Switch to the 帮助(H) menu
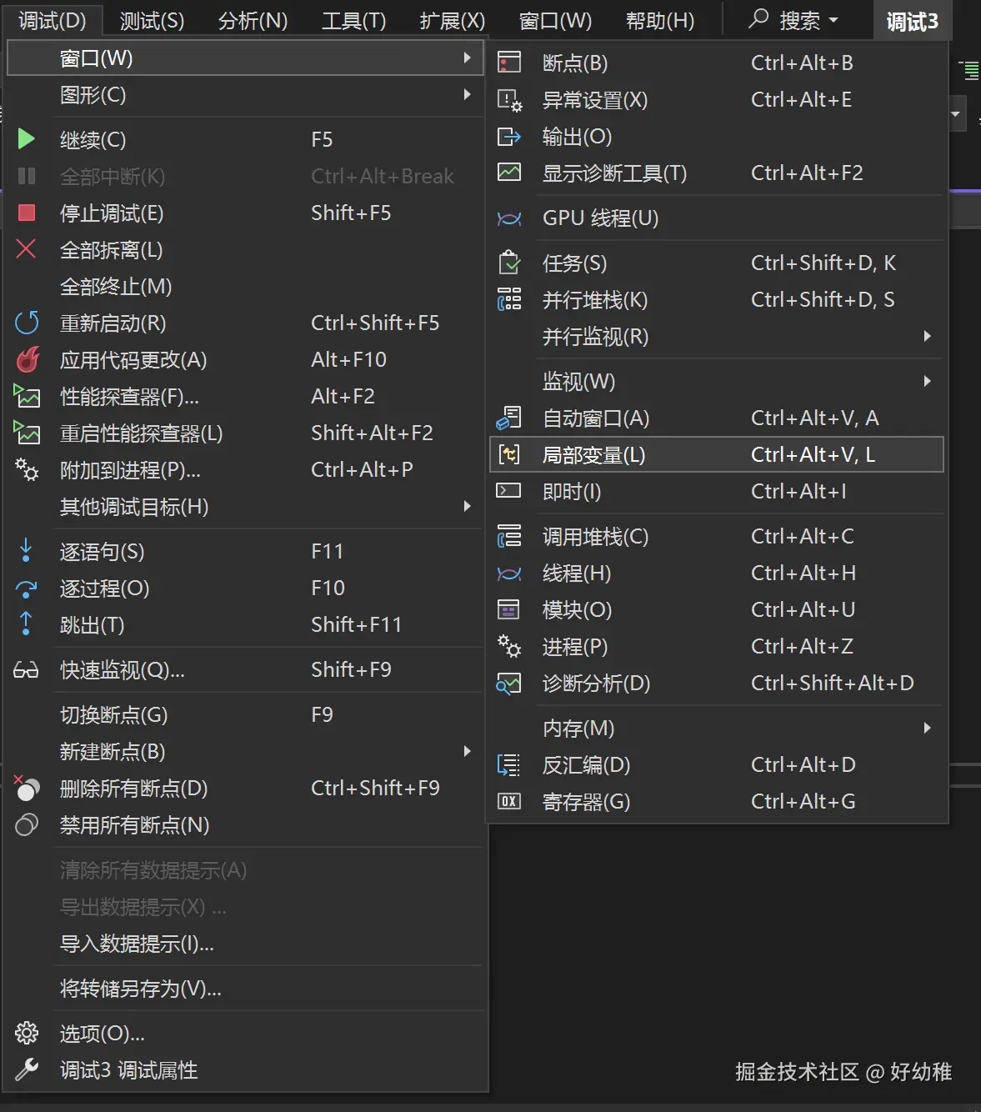This screenshot has width=981, height=1112. click(x=659, y=20)
